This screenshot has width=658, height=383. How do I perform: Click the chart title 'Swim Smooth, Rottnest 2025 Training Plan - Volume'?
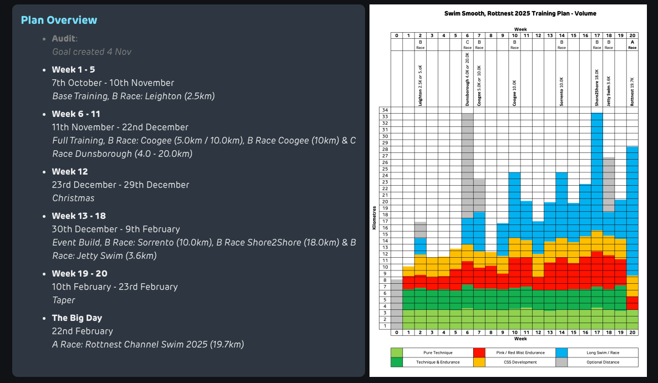520,13
